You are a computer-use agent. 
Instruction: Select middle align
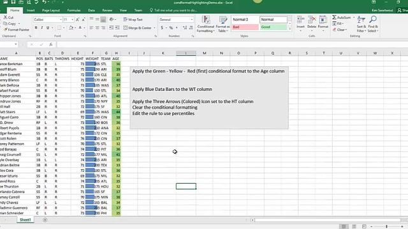pyautogui.click(x=98, y=20)
